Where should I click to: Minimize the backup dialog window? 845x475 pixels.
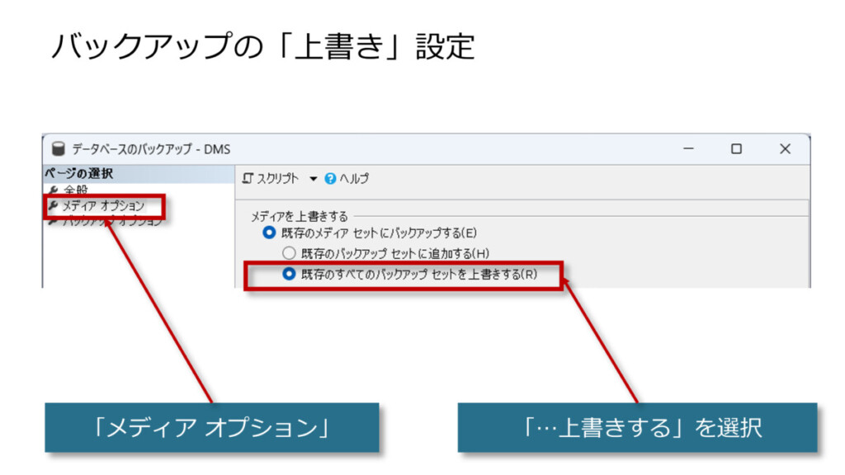[688, 149]
